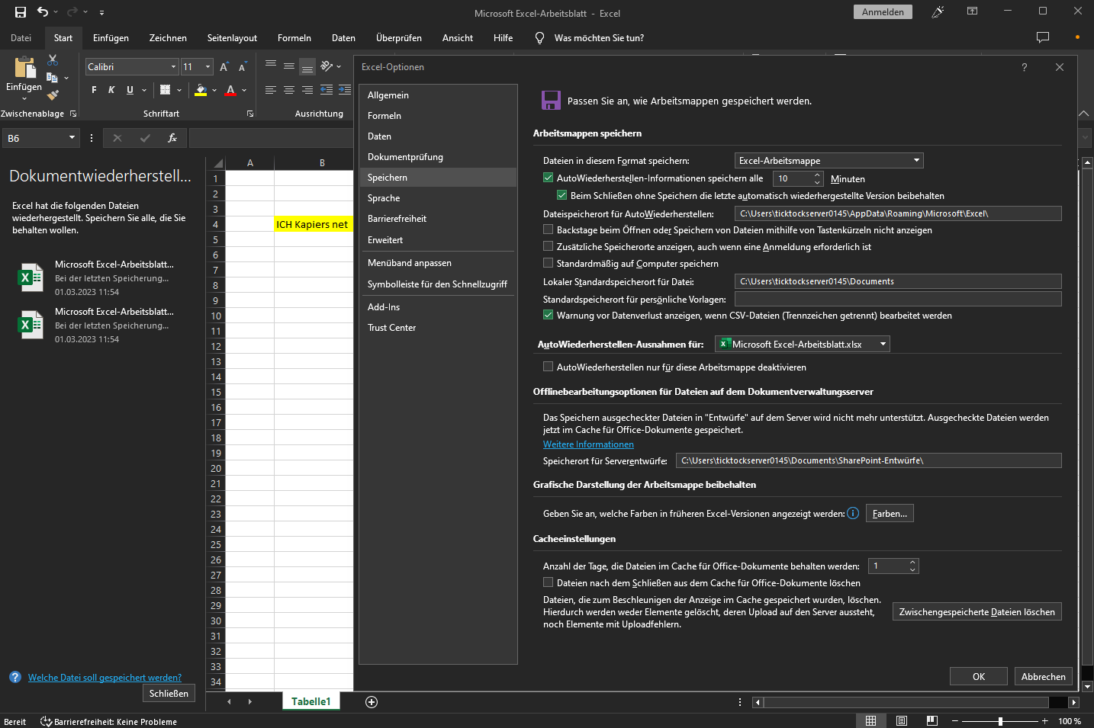Viewport: 1094px width, 728px height.
Task: Select Trust Center in options sidebar
Action: 438,328
